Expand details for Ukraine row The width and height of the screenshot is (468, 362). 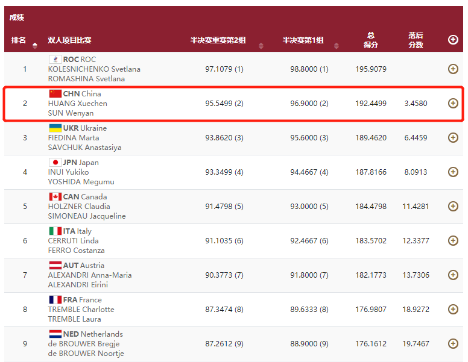click(453, 138)
